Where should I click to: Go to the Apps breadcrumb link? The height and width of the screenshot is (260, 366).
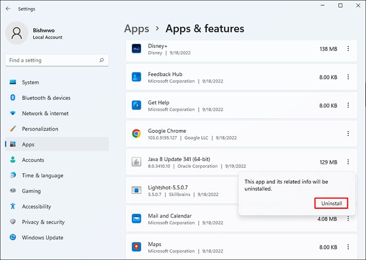(136, 29)
